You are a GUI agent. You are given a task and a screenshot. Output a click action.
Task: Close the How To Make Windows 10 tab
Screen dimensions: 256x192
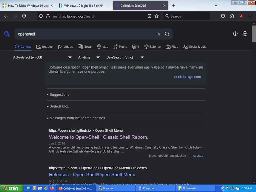click(x=52, y=5)
